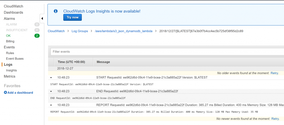
Task: Open Dashboards in the sidebar
Action: point(13,12)
